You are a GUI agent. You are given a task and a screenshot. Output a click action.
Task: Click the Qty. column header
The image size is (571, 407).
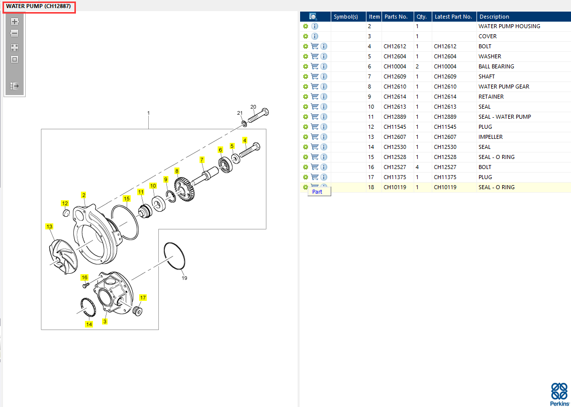point(423,17)
